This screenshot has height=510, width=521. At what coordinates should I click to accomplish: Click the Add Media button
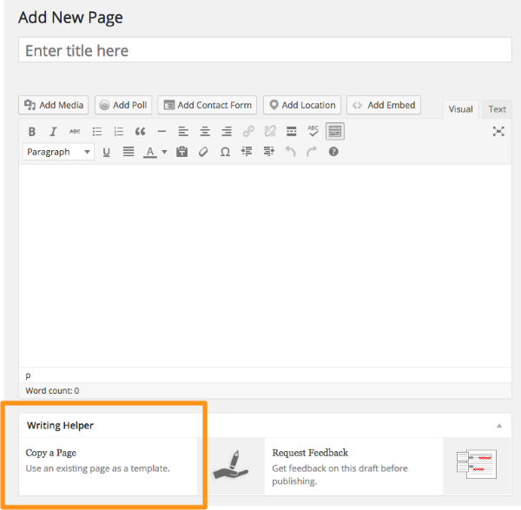coord(54,105)
